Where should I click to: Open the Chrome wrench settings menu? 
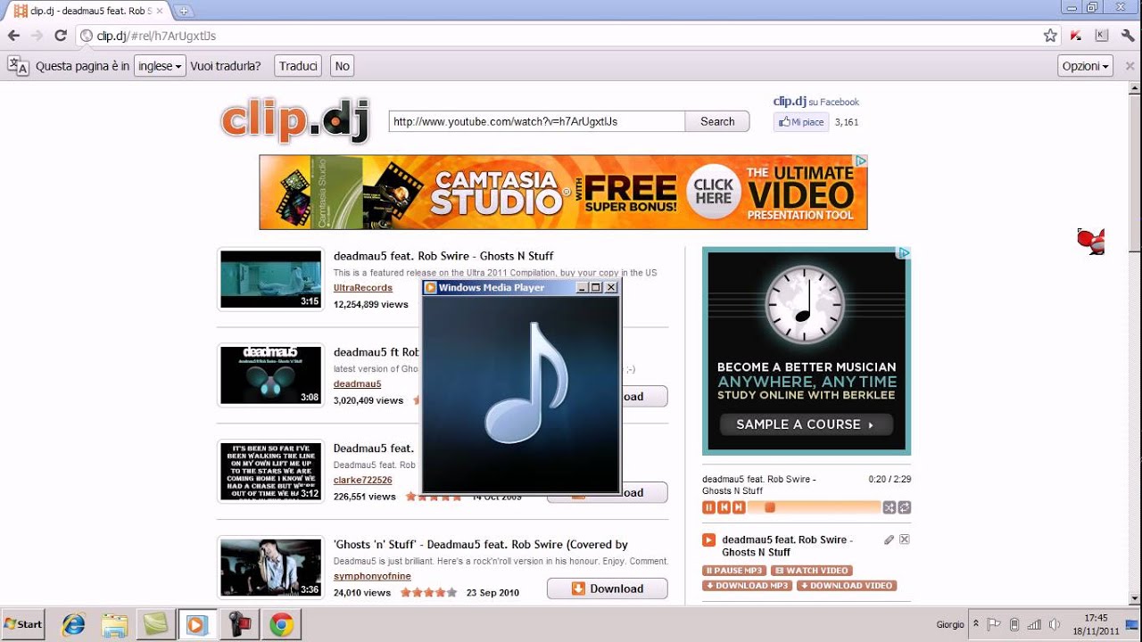tap(1128, 36)
